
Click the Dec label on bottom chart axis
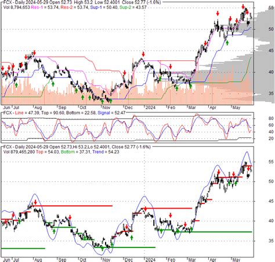[x=129, y=260]
